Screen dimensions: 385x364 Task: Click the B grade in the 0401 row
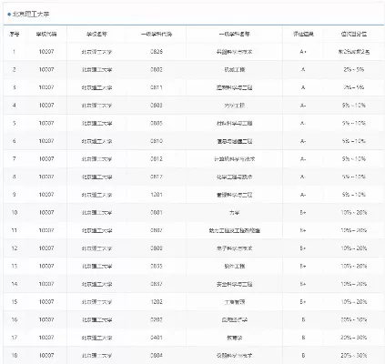tap(303, 338)
